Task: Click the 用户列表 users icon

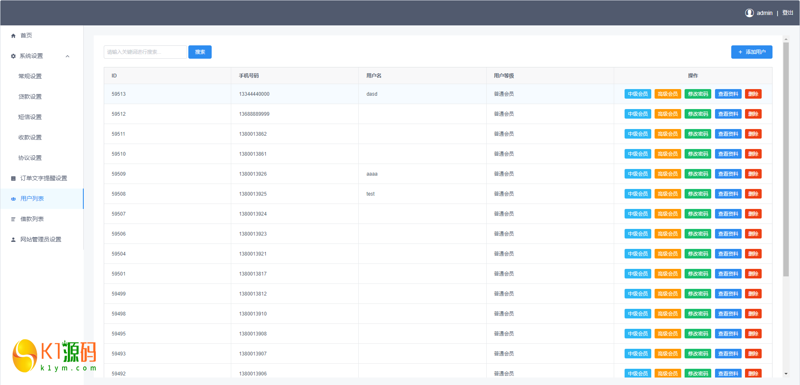Action: tap(13, 199)
